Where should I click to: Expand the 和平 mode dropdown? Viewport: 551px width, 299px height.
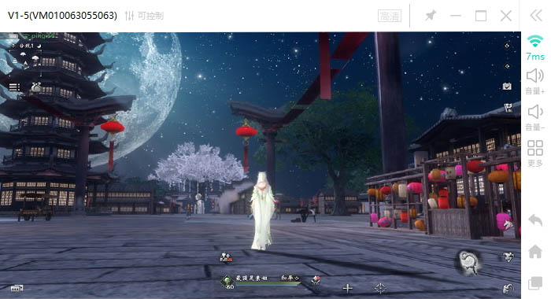pos(290,278)
